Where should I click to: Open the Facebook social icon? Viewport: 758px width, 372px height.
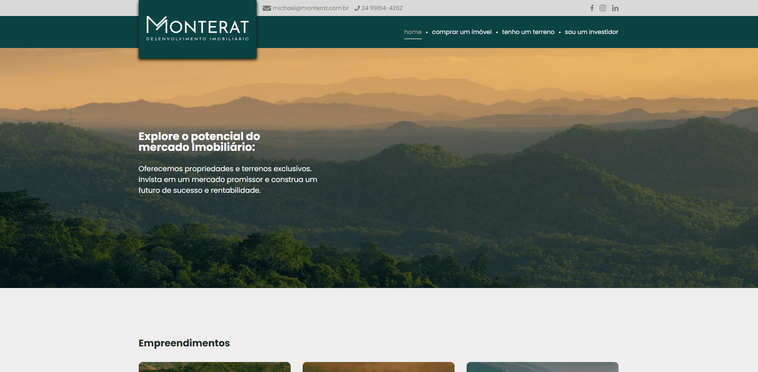tap(592, 8)
